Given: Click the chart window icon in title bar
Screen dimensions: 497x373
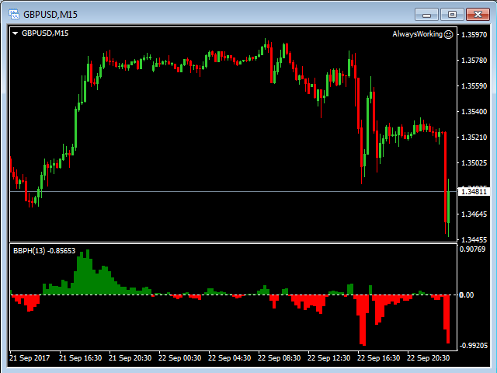Looking at the screenshot, I should [x=13, y=14].
